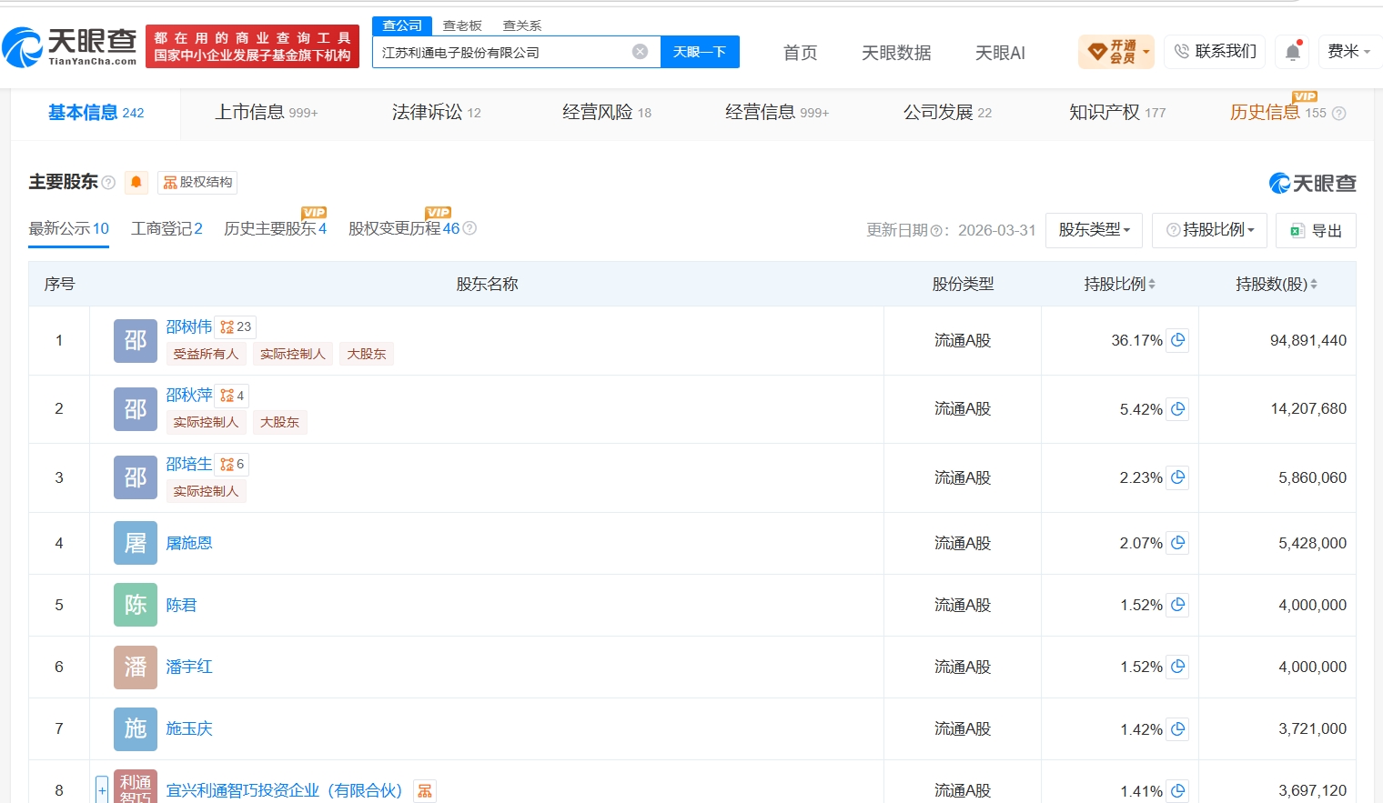The width and height of the screenshot is (1383, 803).
Task: Open shareholder 潘宇红 profile link
Action: pos(189,667)
